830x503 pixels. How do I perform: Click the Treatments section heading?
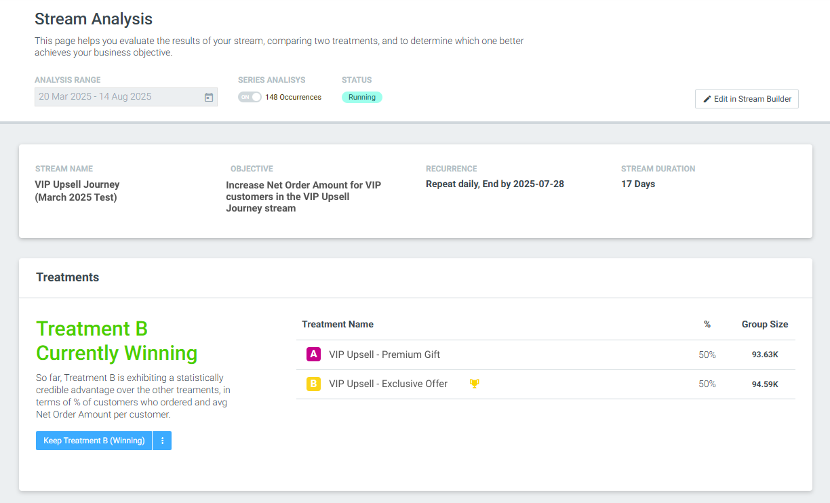(67, 277)
